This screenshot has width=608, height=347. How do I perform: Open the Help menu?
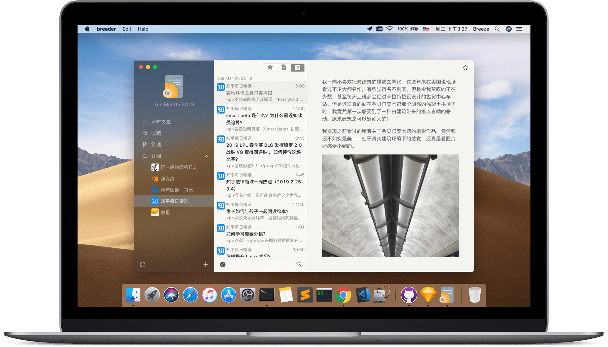coord(143,29)
